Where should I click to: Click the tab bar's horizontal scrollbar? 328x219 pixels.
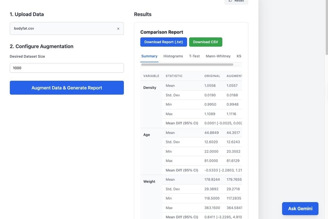187,65
